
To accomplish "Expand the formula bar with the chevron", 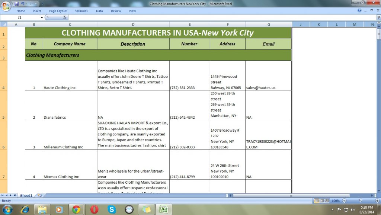I will pos(378,17).
